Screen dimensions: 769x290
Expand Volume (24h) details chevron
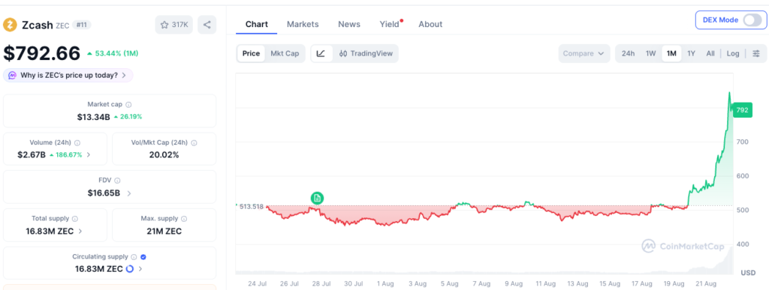coord(89,154)
